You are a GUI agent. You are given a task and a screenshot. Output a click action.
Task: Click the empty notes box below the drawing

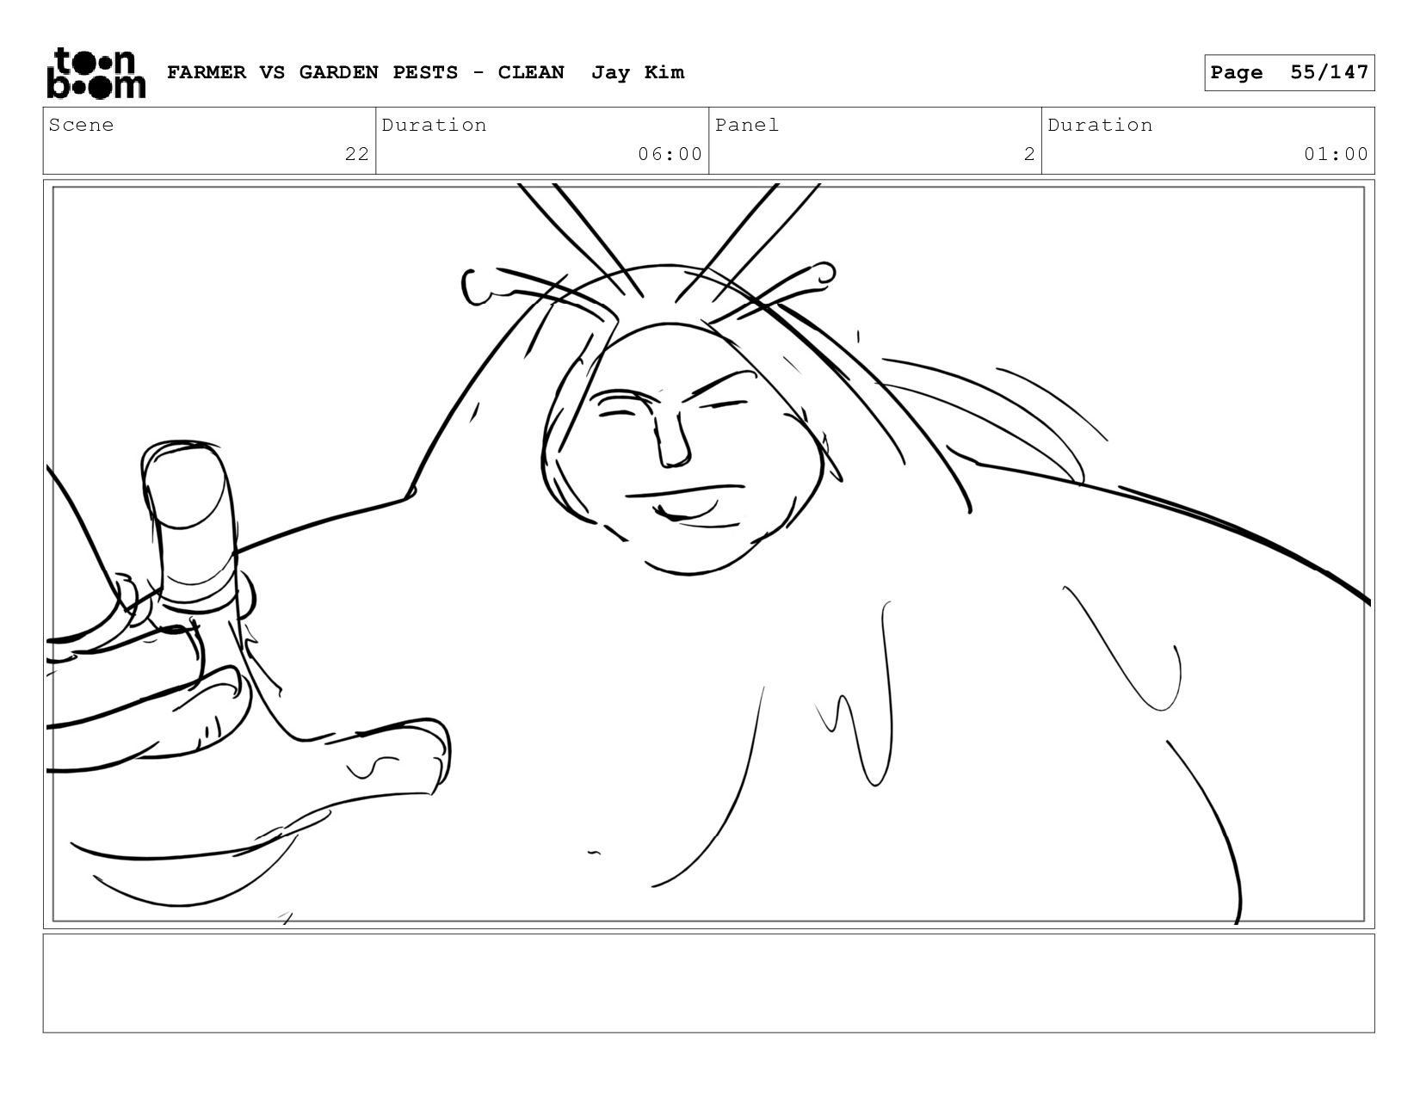708,983
